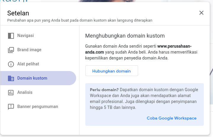Select the Domain kustom tab

pyautogui.click(x=38, y=78)
